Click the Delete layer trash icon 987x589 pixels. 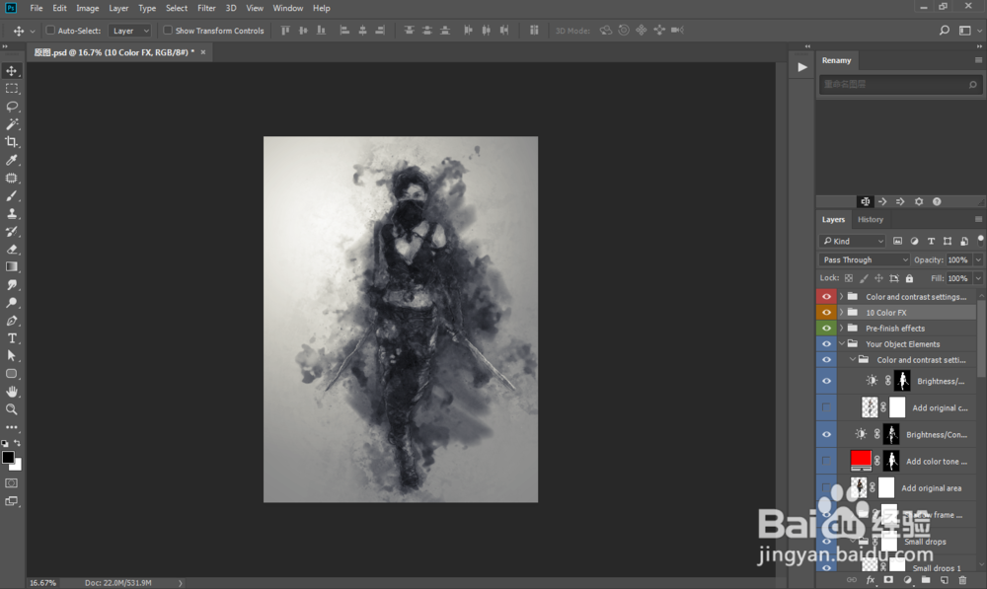[962, 580]
